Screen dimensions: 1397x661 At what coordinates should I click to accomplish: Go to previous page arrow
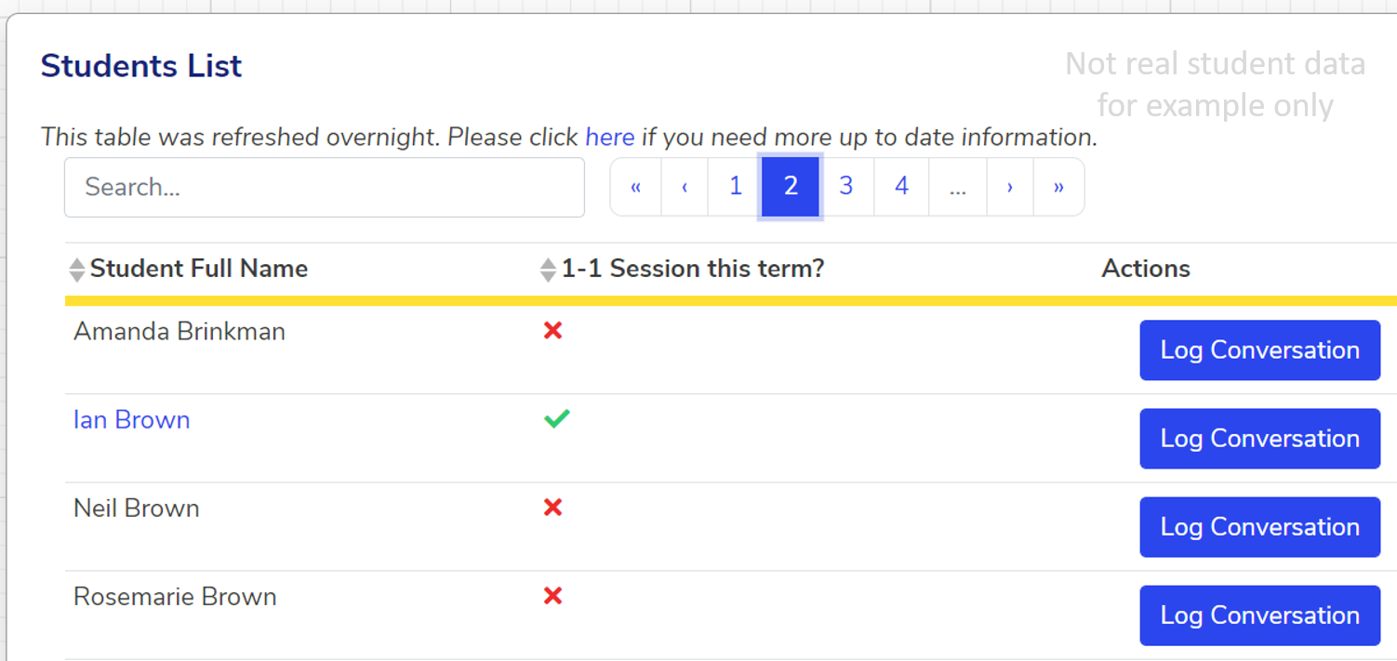[685, 187]
